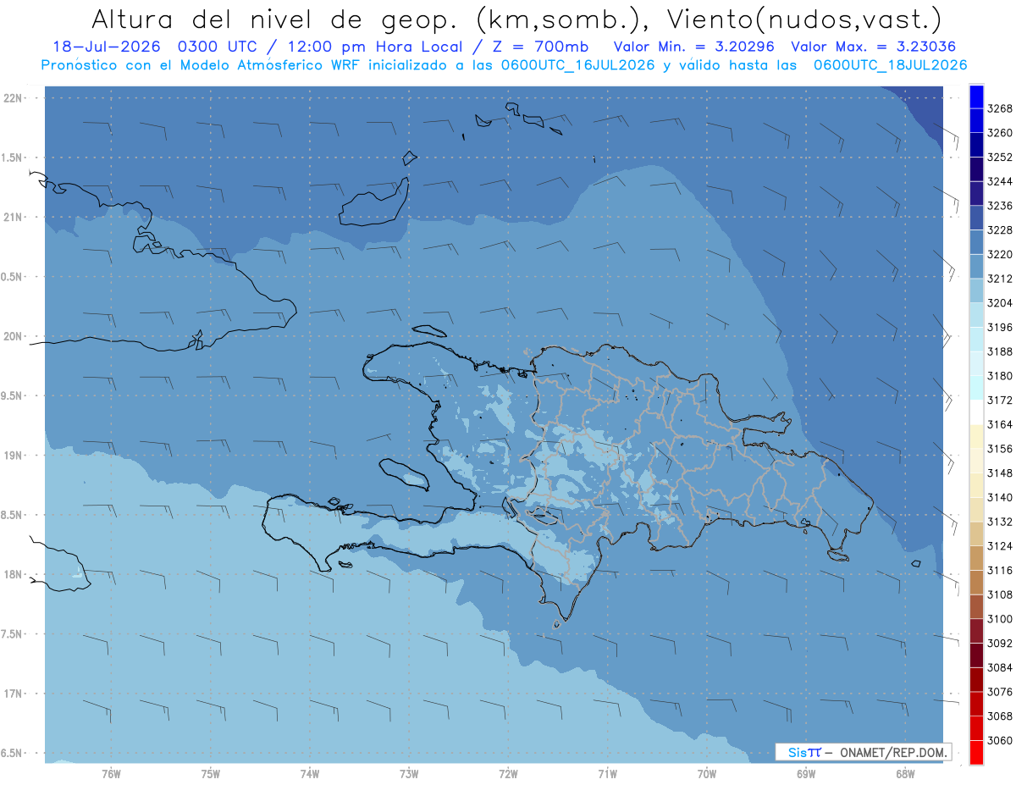The image size is (1016, 785).
Task: Click the colorbar label '3084'
Action: (999, 667)
